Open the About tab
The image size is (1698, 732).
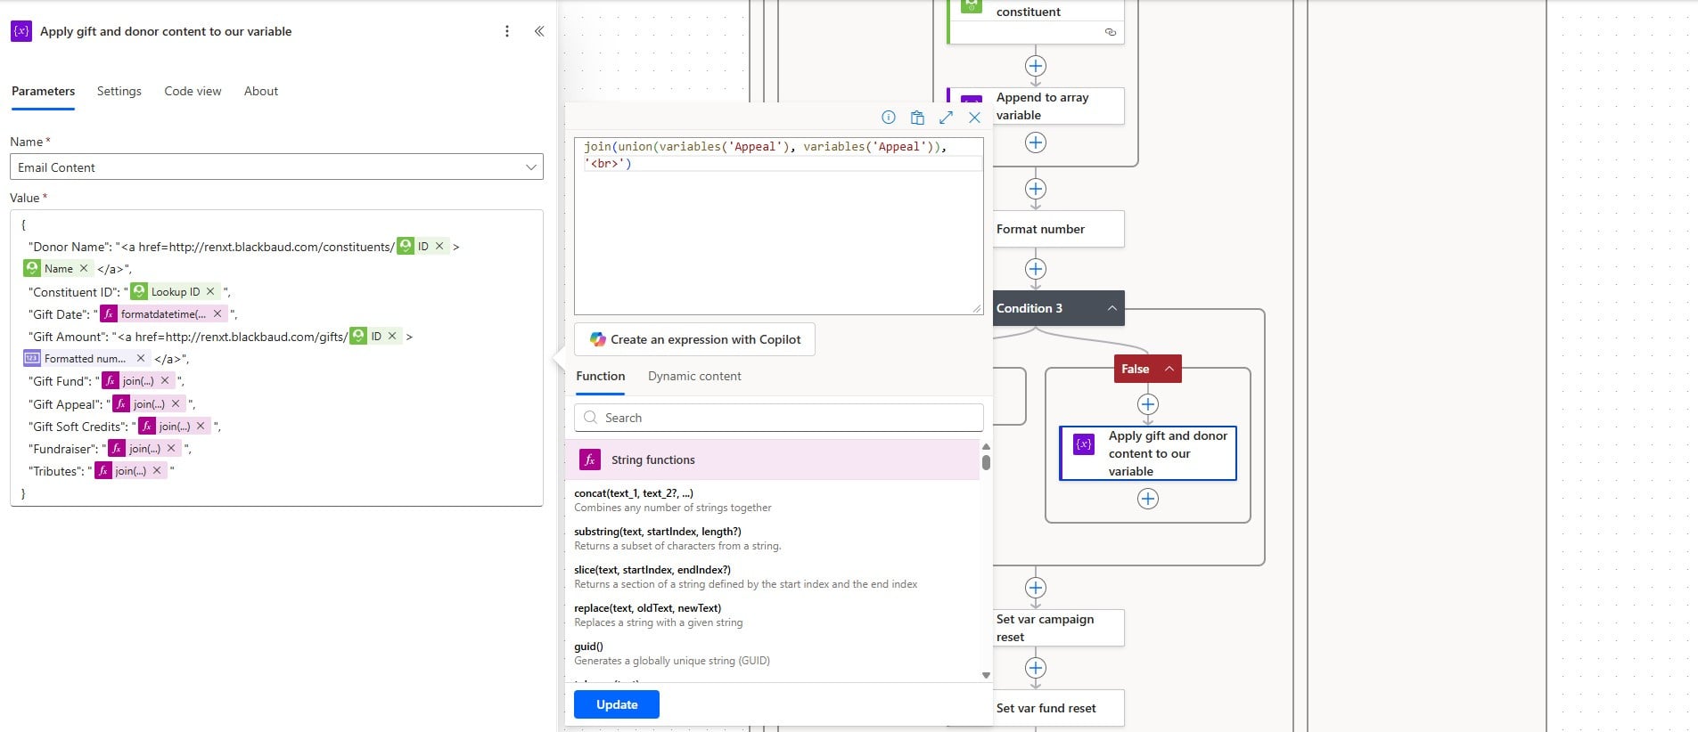tap(261, 91)
